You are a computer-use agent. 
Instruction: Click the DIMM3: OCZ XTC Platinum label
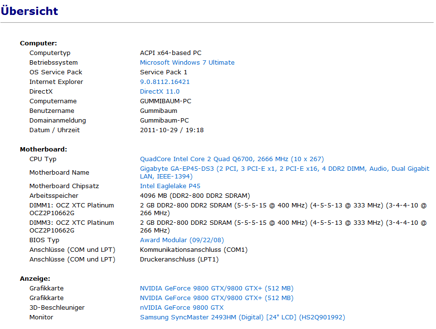pos(71,226)
